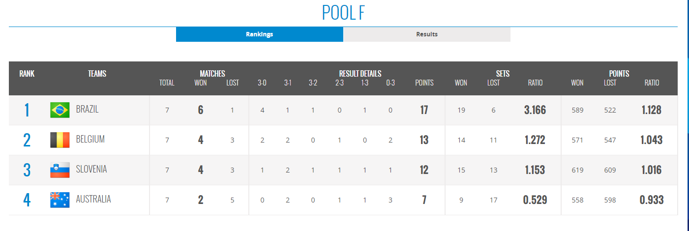Click Slovenia's points ratio 1.016
Screen dimensions: 689x231
click(651, 170)
